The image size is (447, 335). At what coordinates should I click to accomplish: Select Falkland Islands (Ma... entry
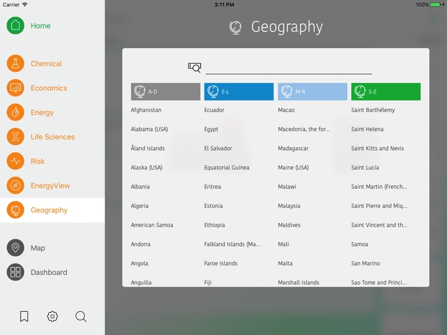(232, 244)
